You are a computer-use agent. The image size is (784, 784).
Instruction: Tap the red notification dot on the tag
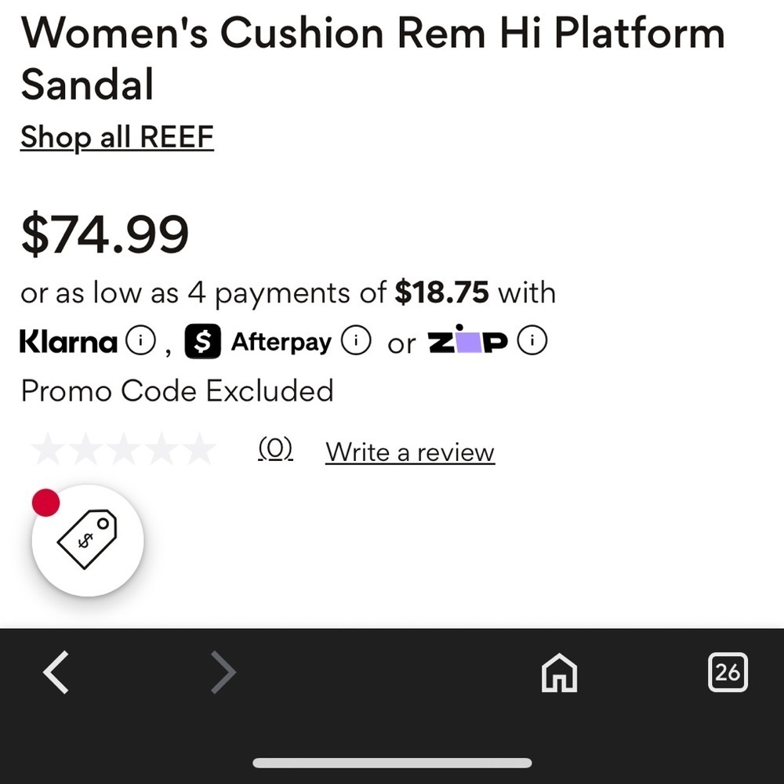pos(46,503)
